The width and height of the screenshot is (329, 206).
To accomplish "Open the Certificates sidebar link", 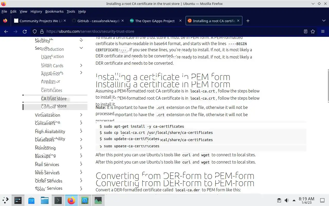I will pos(52,90).
